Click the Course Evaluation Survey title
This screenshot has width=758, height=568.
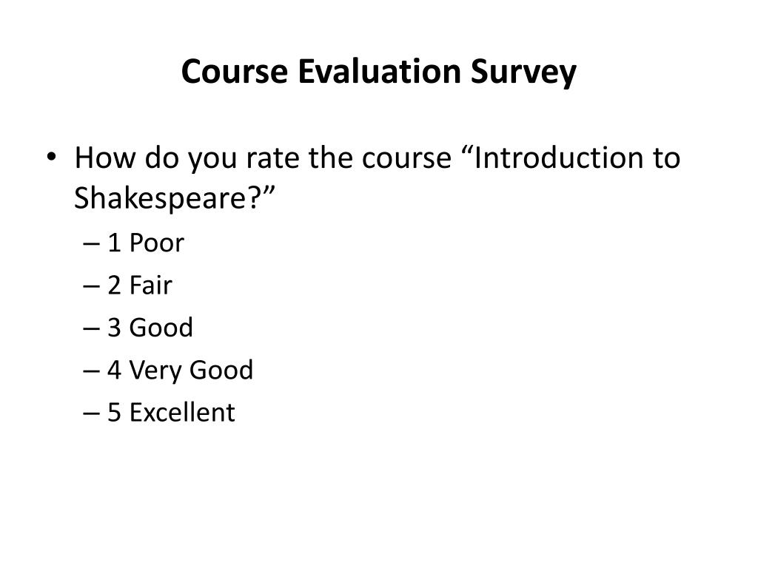378,72
